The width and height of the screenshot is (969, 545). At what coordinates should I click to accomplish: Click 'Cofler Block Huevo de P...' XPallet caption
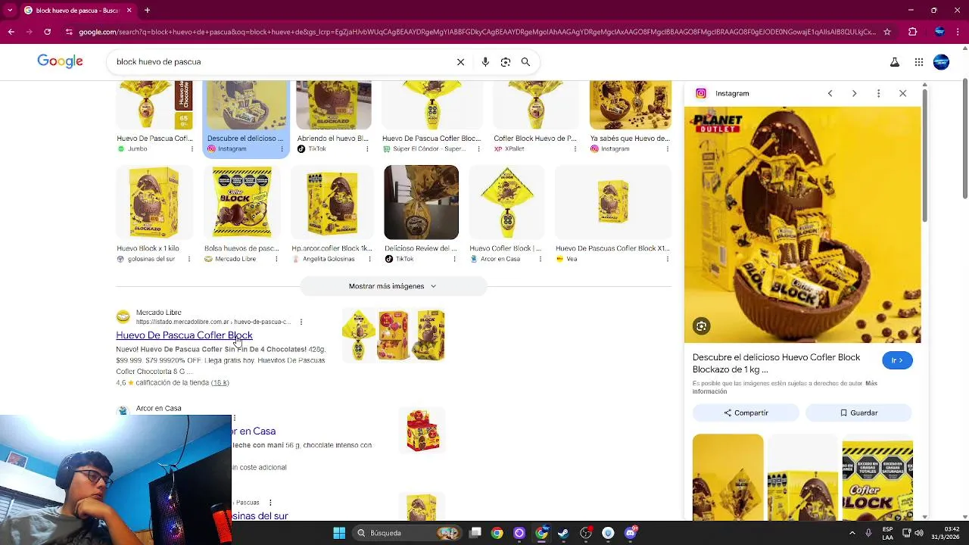click(x=534, y=139)
